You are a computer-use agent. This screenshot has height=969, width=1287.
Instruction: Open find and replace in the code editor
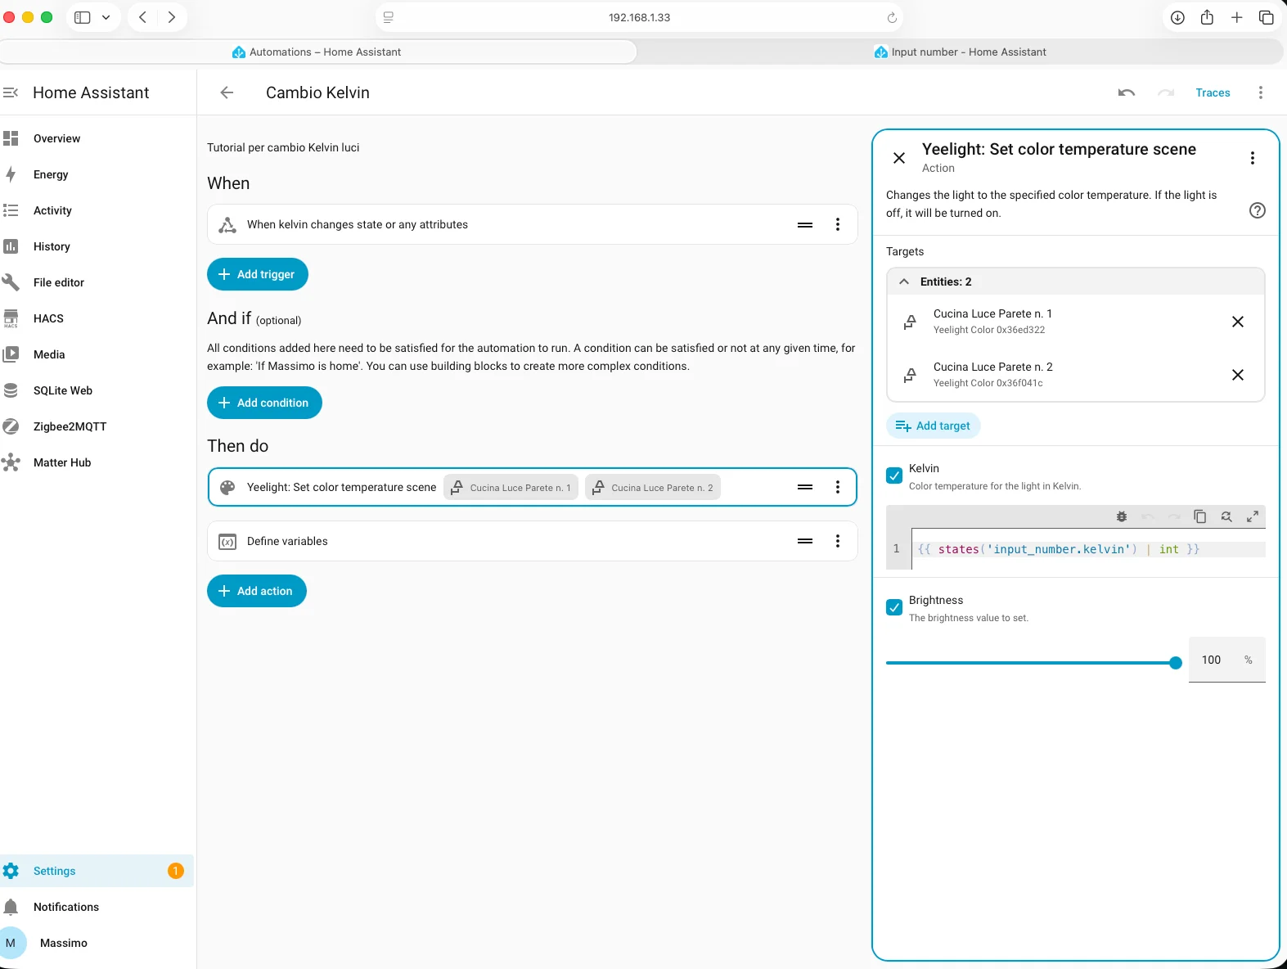[x=1226, y=516]
